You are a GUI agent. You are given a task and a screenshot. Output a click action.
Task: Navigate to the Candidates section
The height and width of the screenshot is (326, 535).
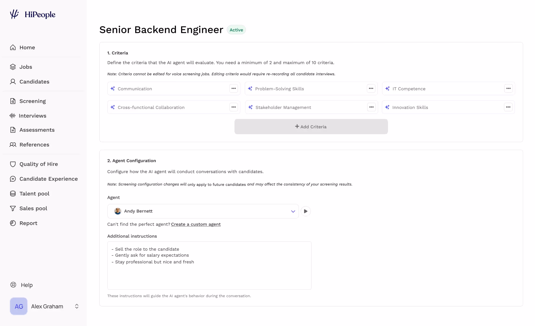34,82
